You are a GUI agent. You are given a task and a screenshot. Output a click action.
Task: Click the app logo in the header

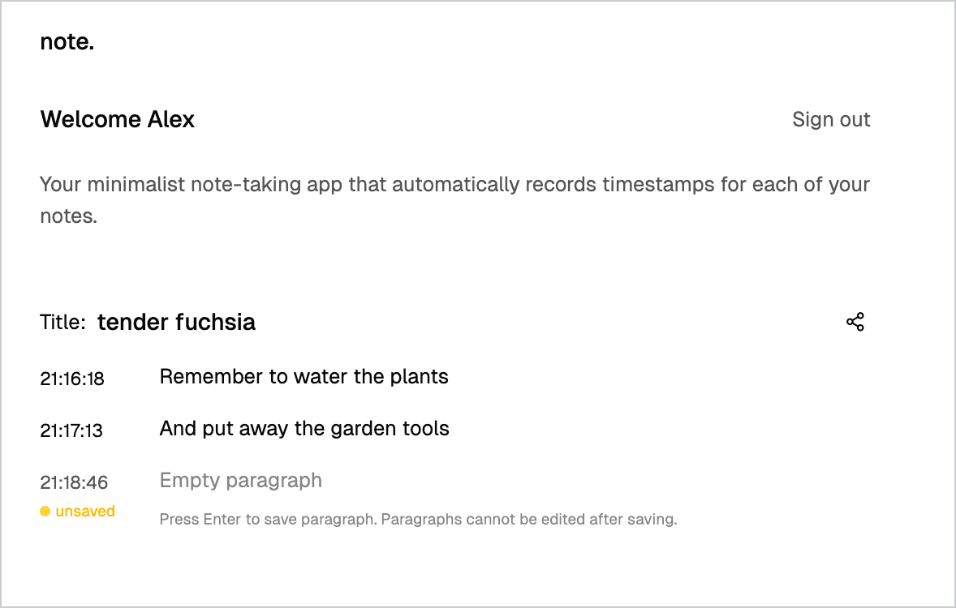pyautogui.click(x=67, y=41)
